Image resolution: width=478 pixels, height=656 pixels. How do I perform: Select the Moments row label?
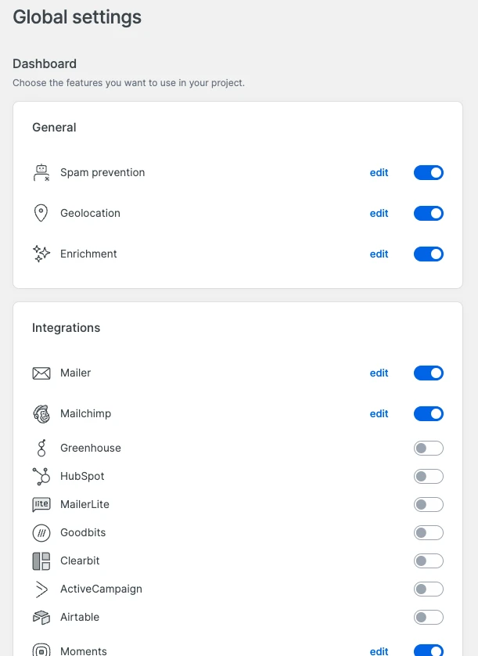pyautogui.click(x=84, y=651)
